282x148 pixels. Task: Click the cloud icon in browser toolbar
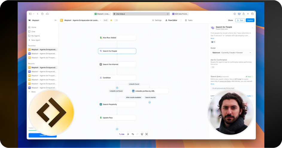coord(47,14)
